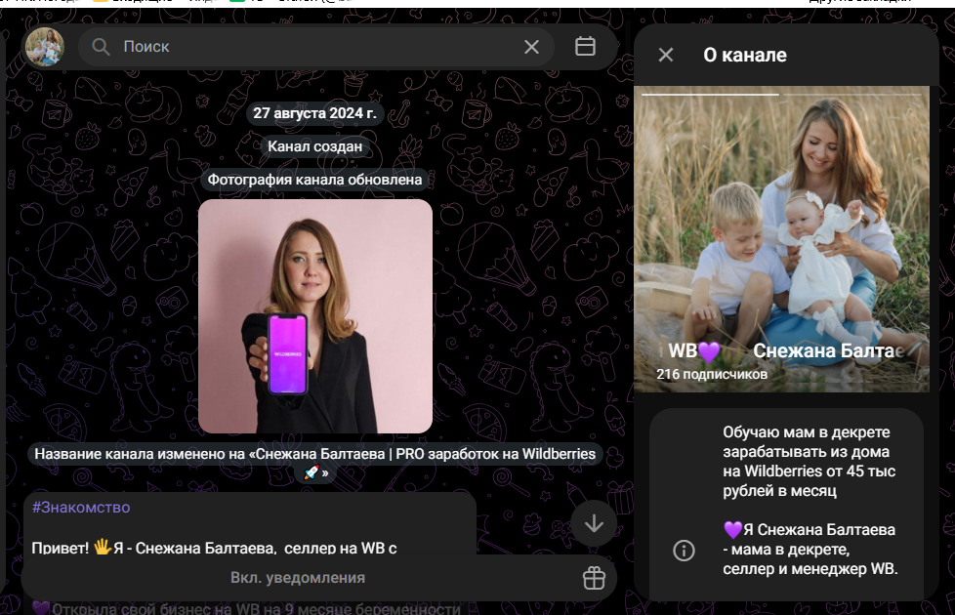This screenshot has height=615, width=955.
Task: Jump to latest messages with down arrow
Action: pyautogui.click(x=594, y=523)
